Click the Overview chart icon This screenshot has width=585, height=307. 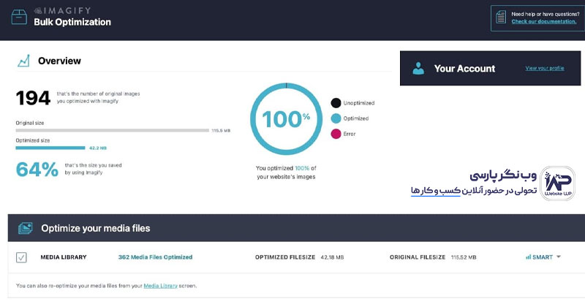coord(23,61)
